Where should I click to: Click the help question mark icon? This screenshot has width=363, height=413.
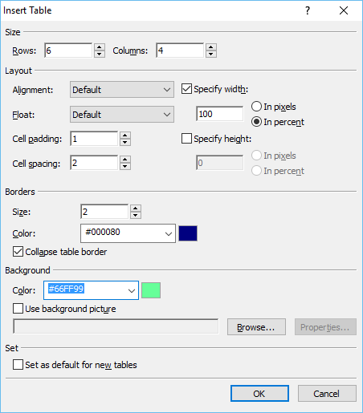pos(308,10)
